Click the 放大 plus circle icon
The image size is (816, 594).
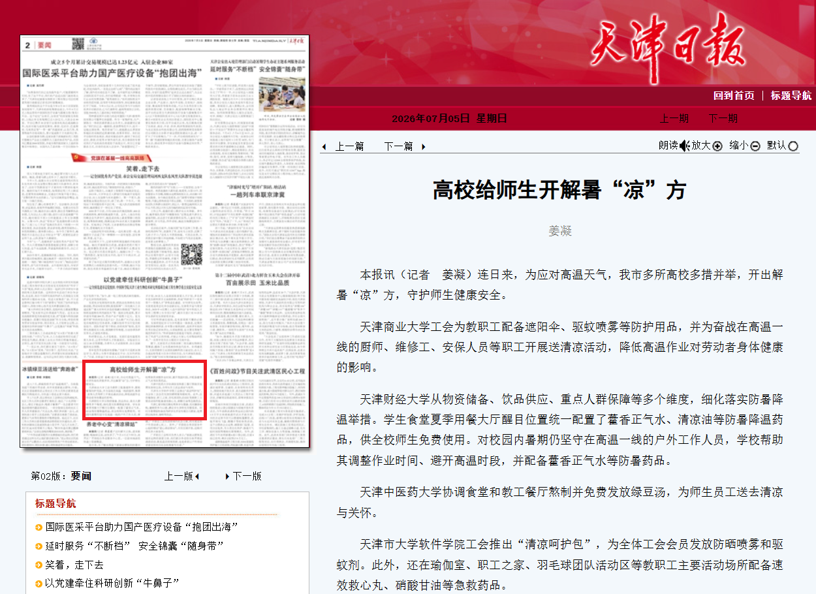point(717,146)
